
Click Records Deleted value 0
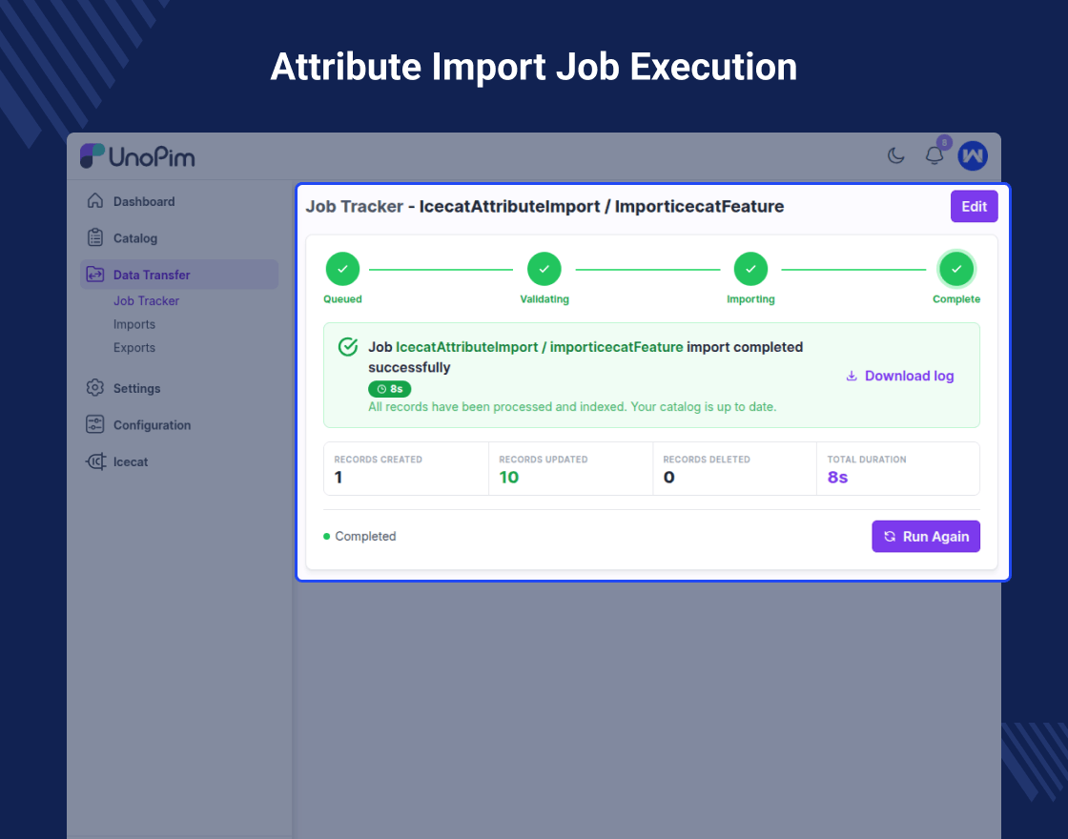[x=668, y=478]
